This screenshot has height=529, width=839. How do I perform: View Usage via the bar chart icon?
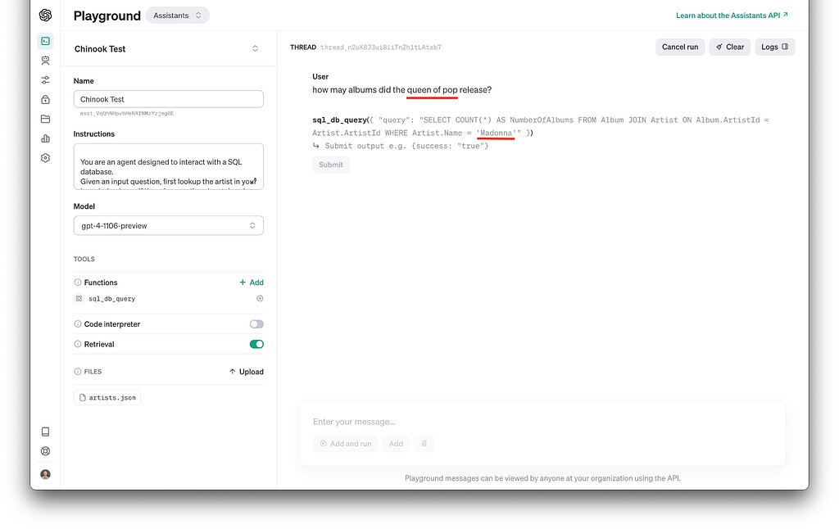[x=45, y=138]
